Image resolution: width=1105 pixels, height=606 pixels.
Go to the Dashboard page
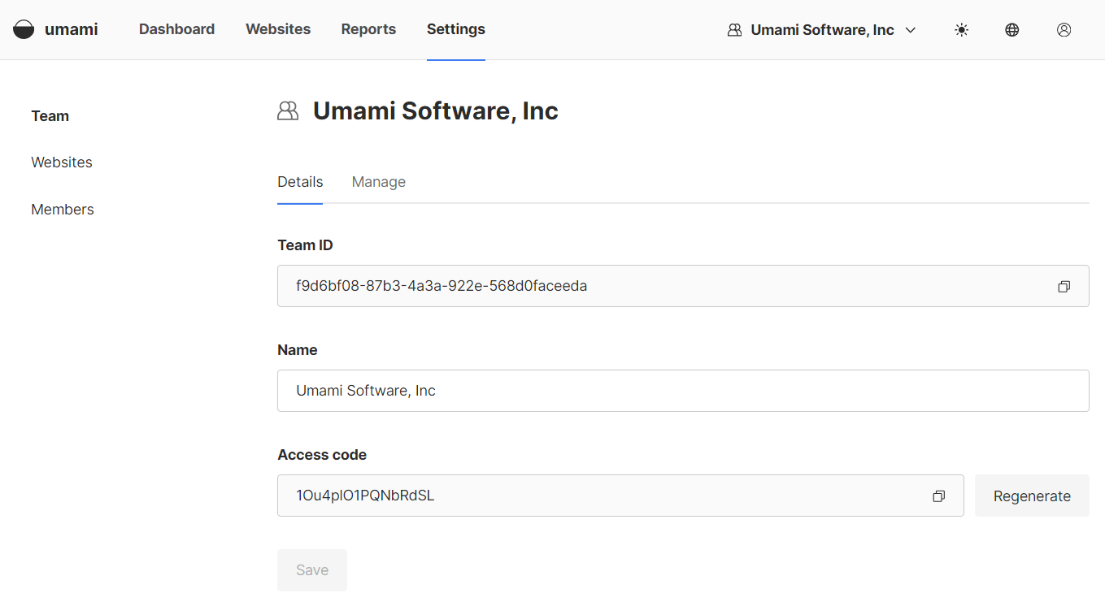click(176, 29)
